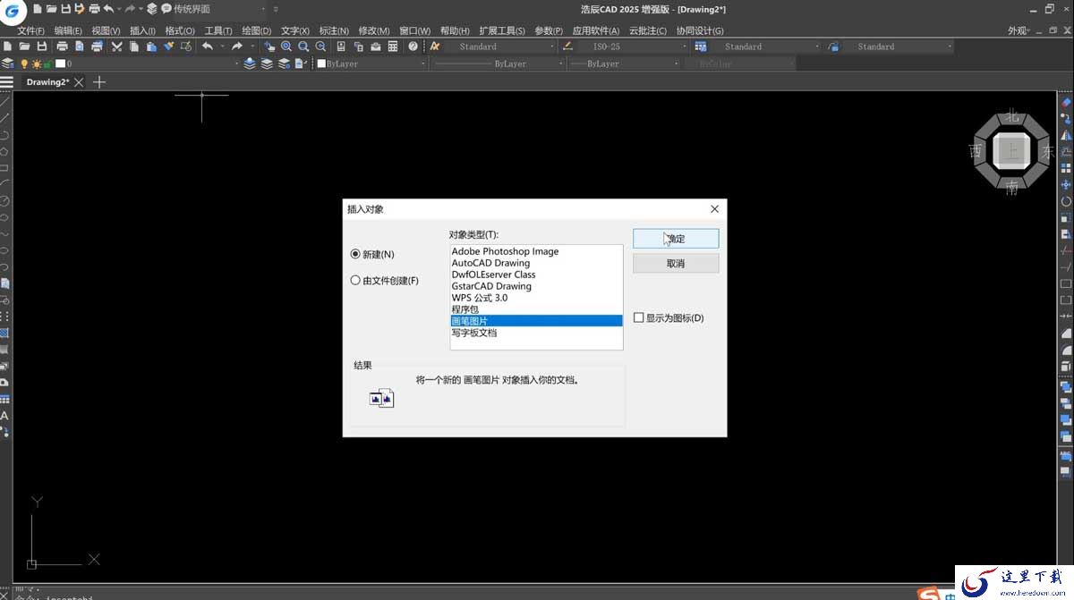
Task: Click the Help question mark icon
Action: coord(413,46)
